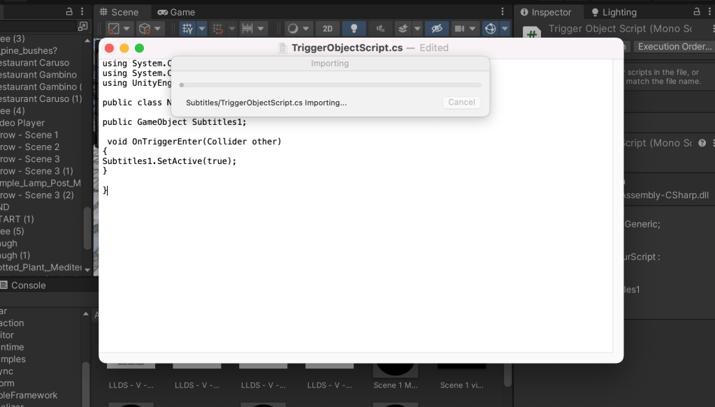
Task: Open the gizmos dropdown arrow
Action: [x=505, y=29]
